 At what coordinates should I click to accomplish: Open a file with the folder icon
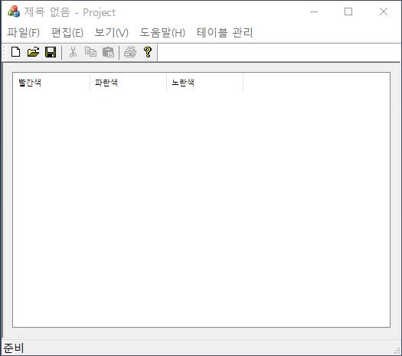tap(34, 52)
